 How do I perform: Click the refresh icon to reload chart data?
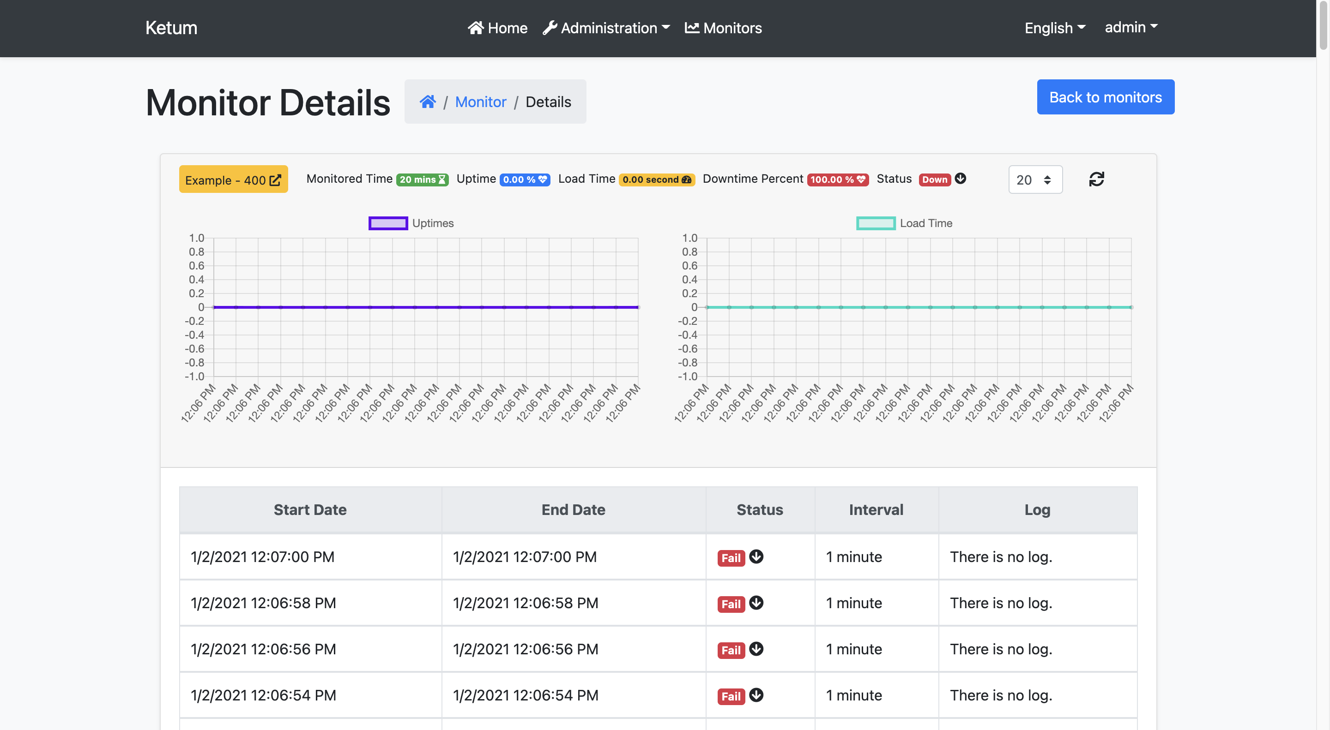tap(1097, 179)
